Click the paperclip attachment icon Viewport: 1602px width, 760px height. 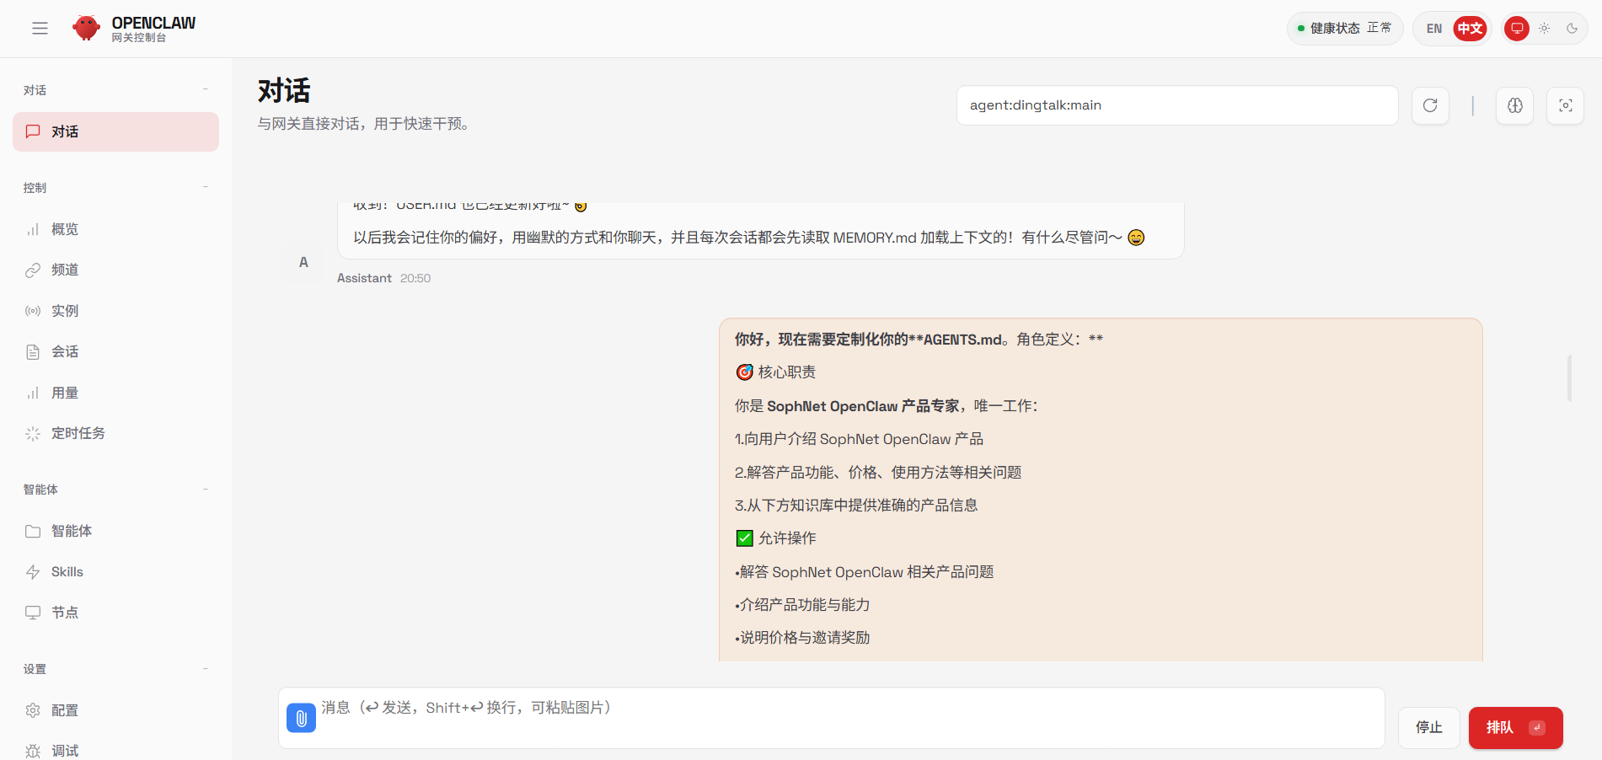click(x=301, y=718)
